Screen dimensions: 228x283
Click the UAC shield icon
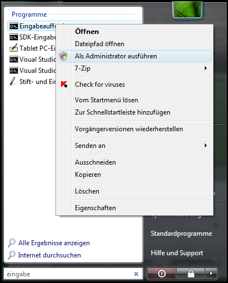pos(63,56)
